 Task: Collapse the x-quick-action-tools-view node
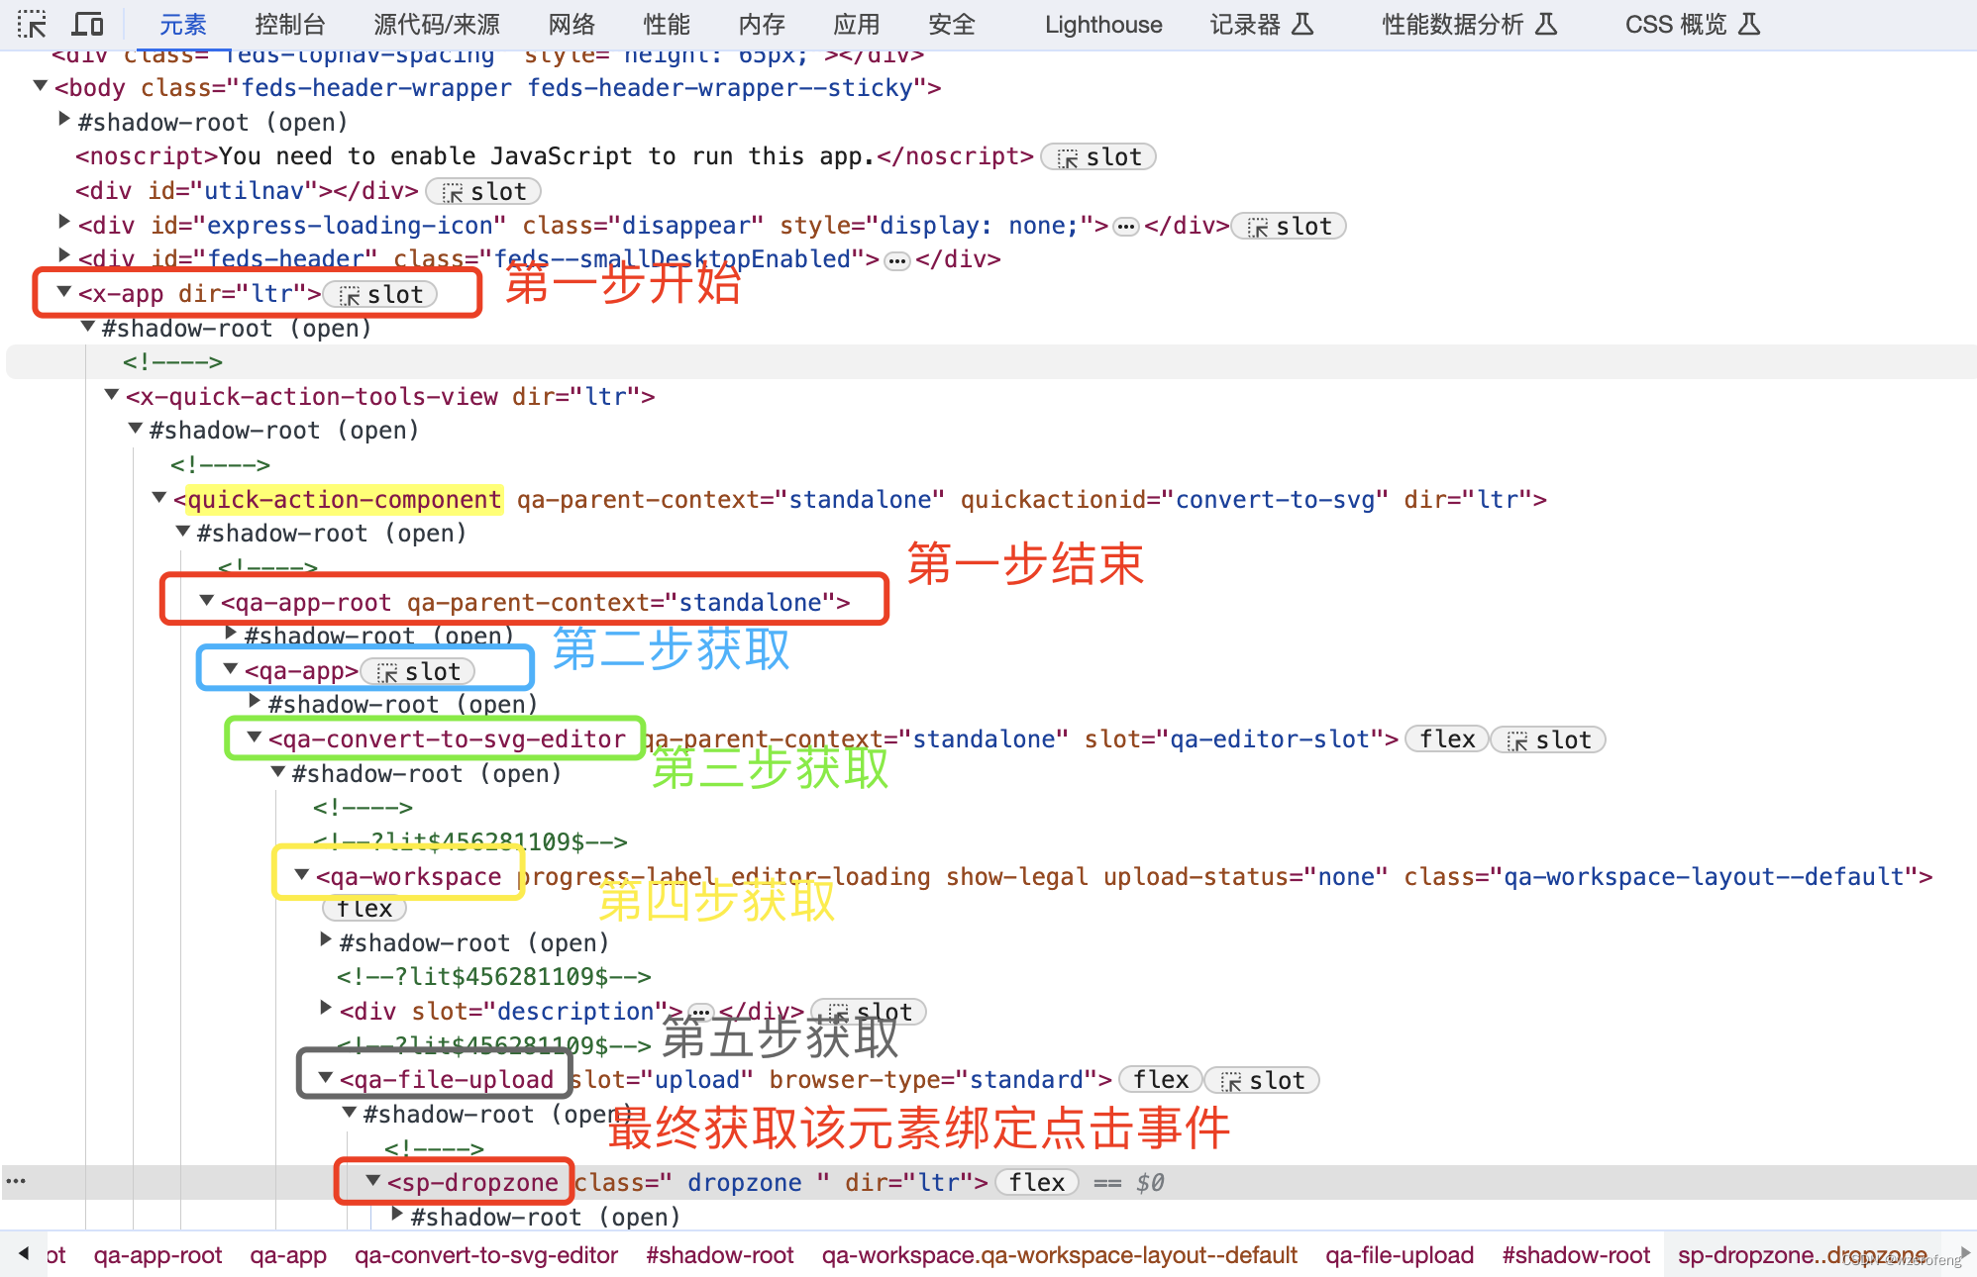pos(112,395)
